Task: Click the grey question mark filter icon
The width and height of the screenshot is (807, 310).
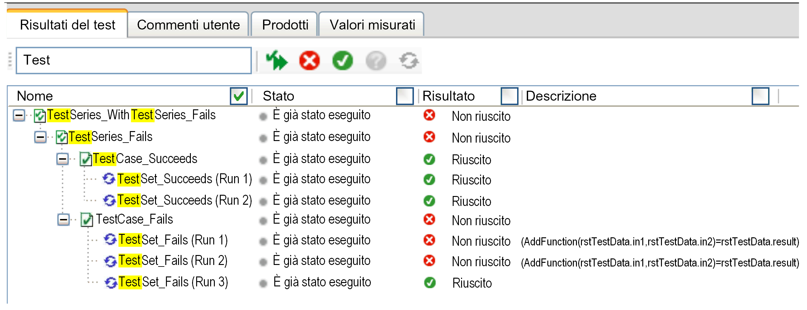Action: tap(375, 60)
